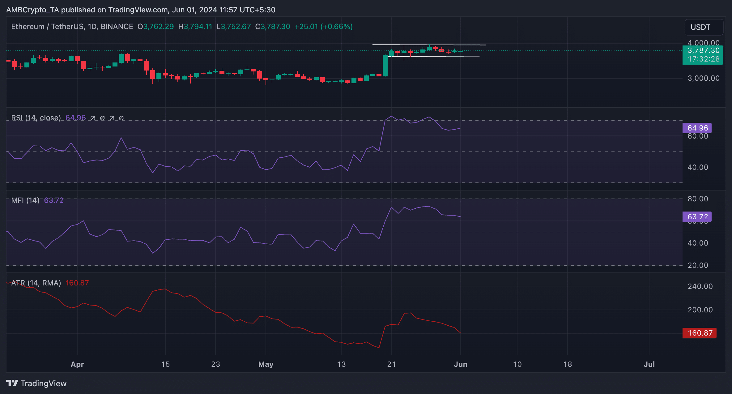
Task: Click the USDT currency button
Action: pyautogui.click(x=704, y=27)
